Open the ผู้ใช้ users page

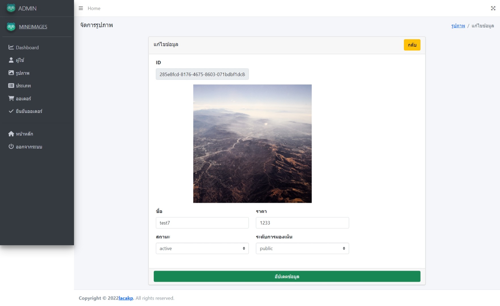point(37,60)
